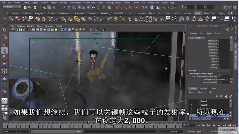Open the viewport Shading menu
This screenshot has height=134, width=239.
(21, 26)
